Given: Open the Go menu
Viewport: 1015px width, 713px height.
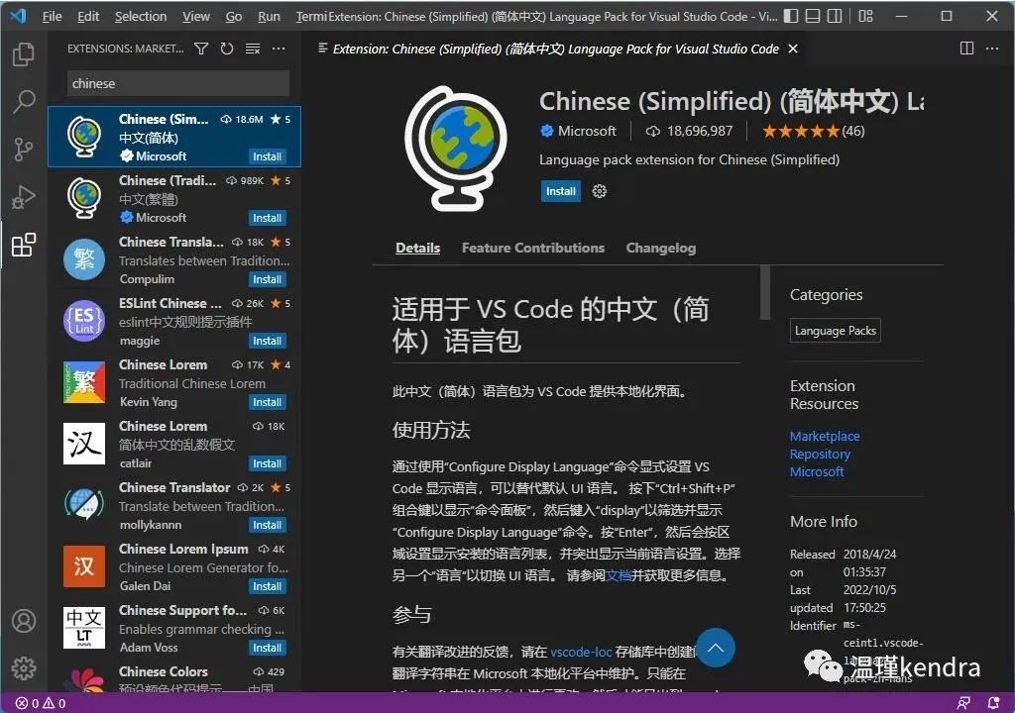Looking at the screenshot, I should tap(234, 16).
